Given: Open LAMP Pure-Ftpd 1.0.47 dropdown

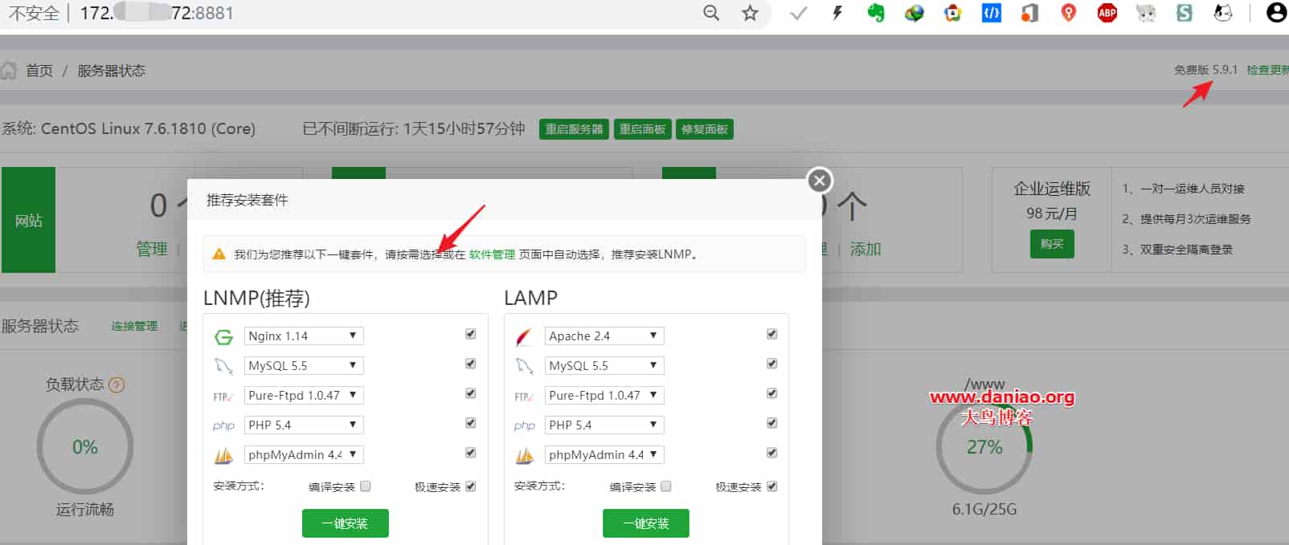Looking at the screenshot, I should (604, 395).
